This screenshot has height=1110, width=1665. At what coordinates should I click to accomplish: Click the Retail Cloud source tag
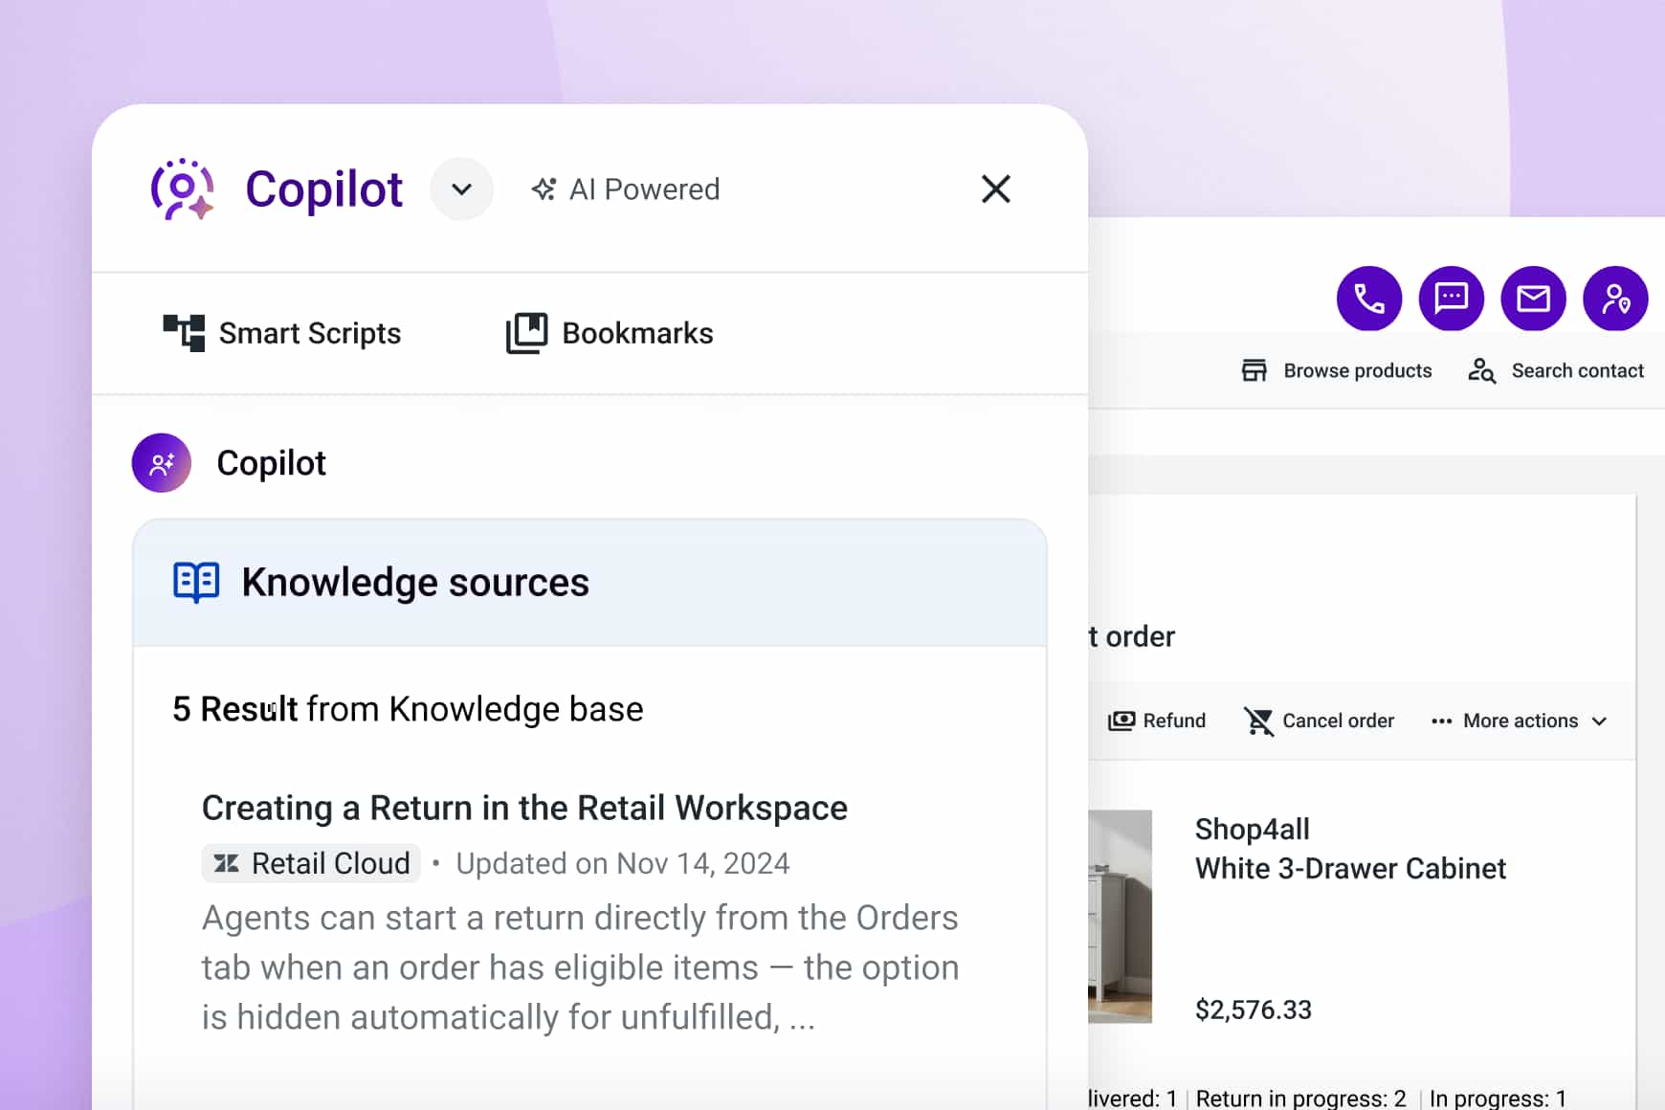tap(311, 863)
